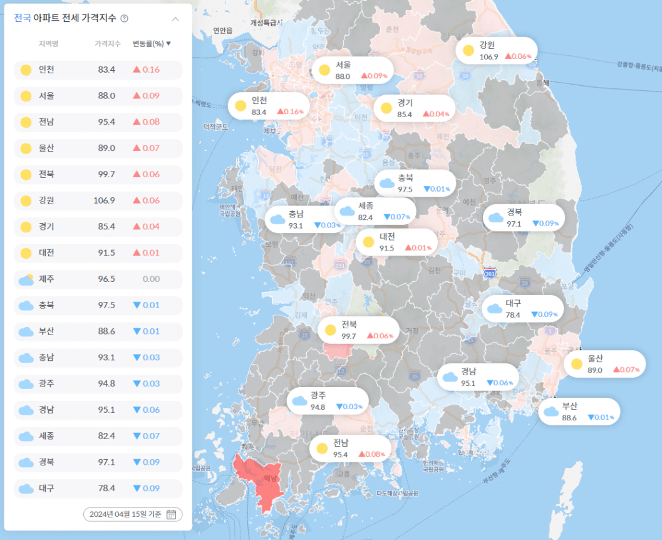Click the 전북 map bubble sun icon
This screenshot has height=540, width=662.
[330, 330]
